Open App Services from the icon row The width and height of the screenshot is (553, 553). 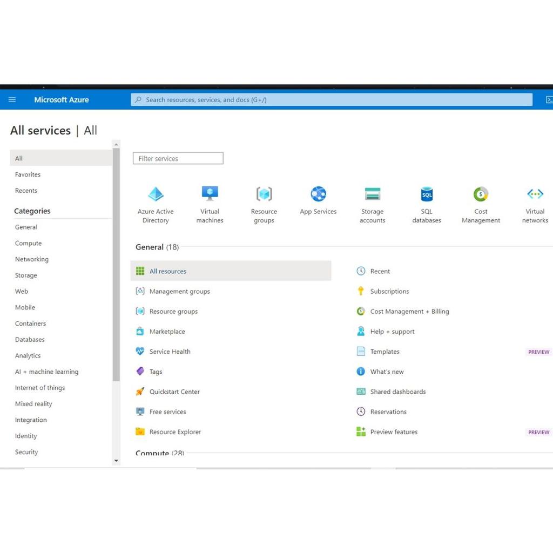318,193
